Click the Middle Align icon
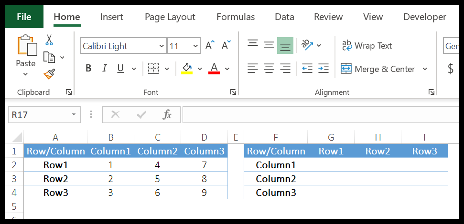 [x=269, y=45]
